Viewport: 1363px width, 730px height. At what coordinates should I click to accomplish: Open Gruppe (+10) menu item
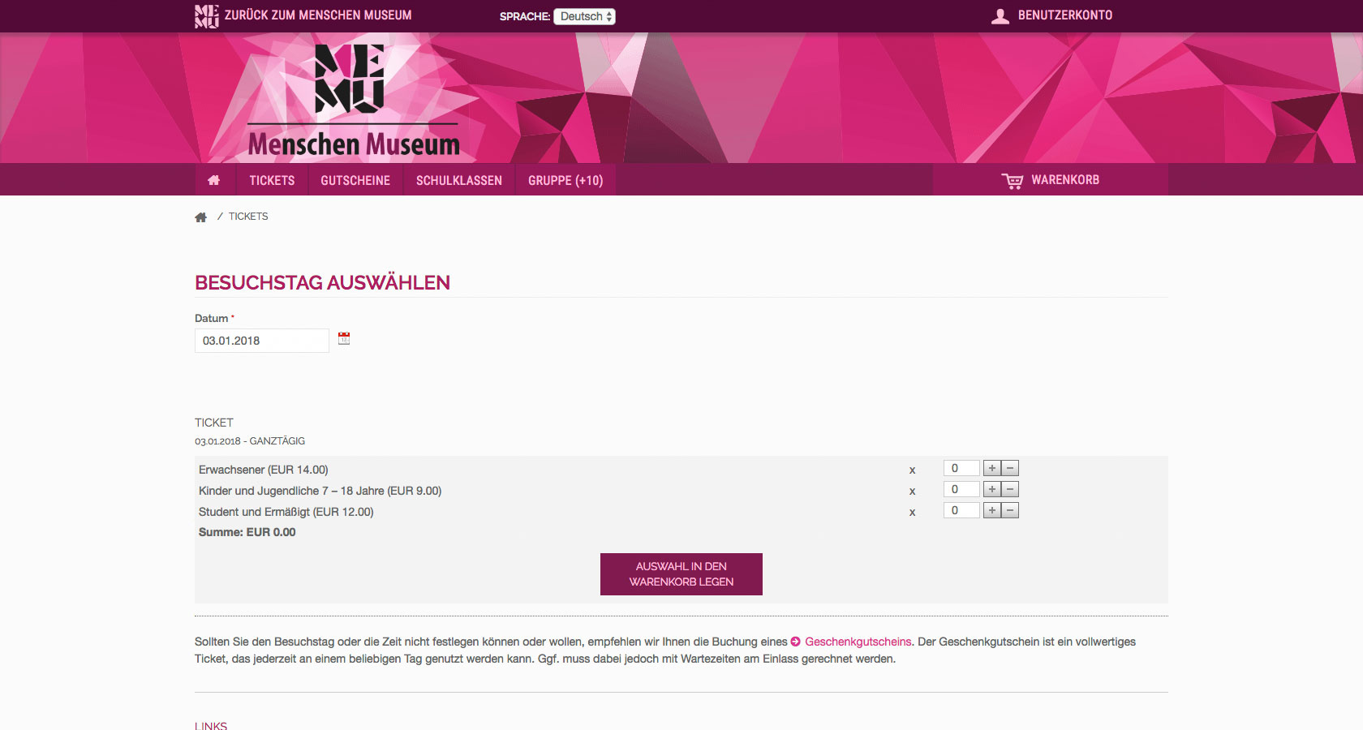pyautogui.click(x=565, y=180)
